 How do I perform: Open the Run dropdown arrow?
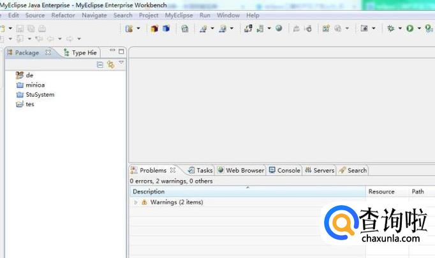[419, 28]
